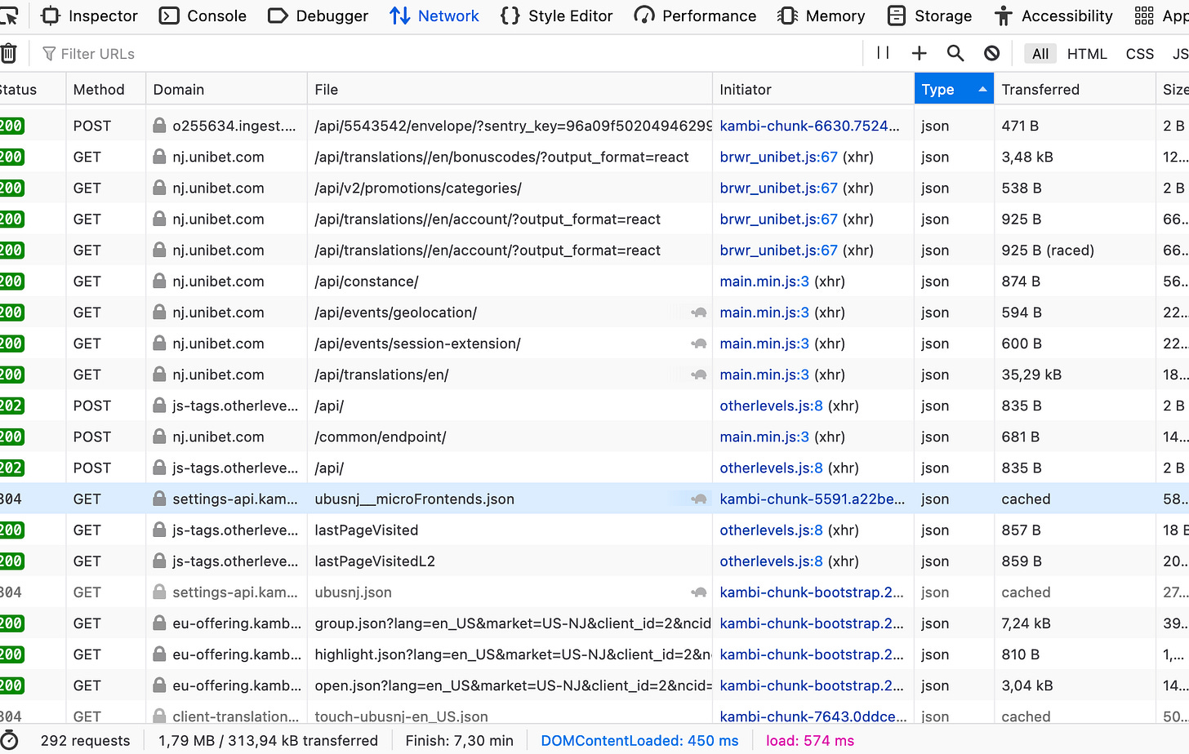Viewport: 1189px width, 754px height.
Task: Click kambi-chunk-bootstrap link in group.json row
Action: [x=812, y=623]
